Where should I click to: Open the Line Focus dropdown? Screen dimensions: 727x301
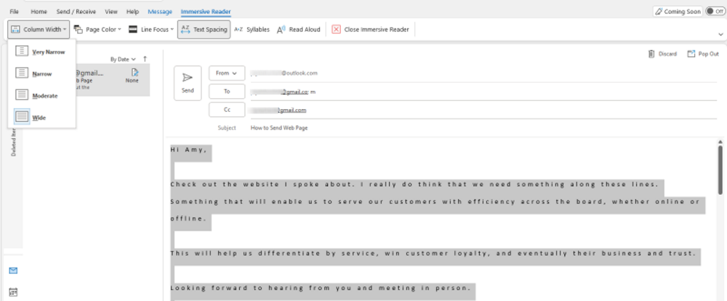[151, 29]
